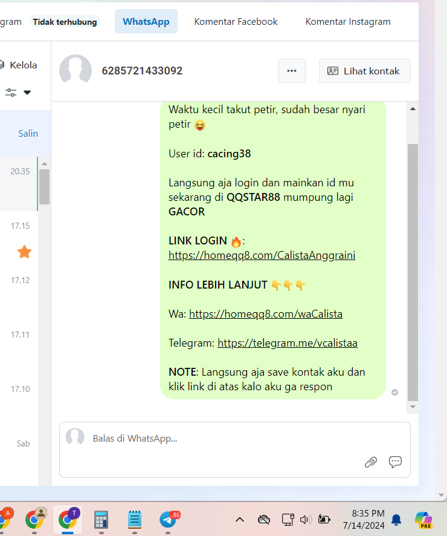Click the conversation list scroll up arrow
Viewport: 447px width, 536px height.
(44, 164)
